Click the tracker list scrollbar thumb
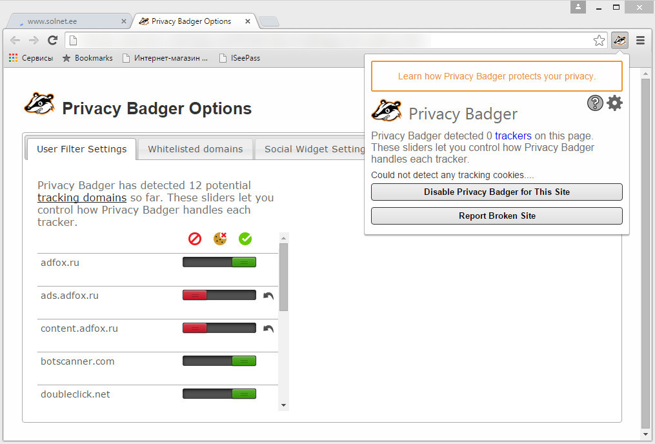This screenshot has height=444, width=655. coord(284,277)
